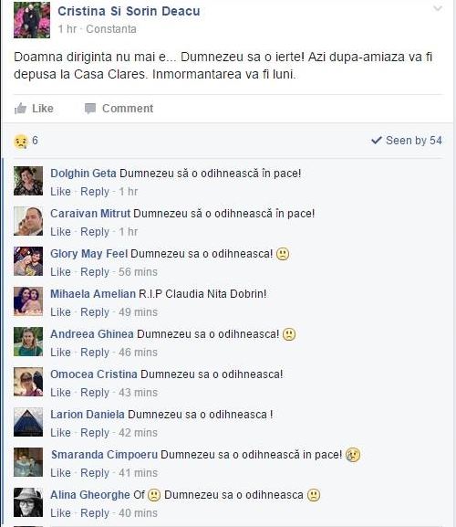Open the sad reaction count icon

(x=21, y=141)
